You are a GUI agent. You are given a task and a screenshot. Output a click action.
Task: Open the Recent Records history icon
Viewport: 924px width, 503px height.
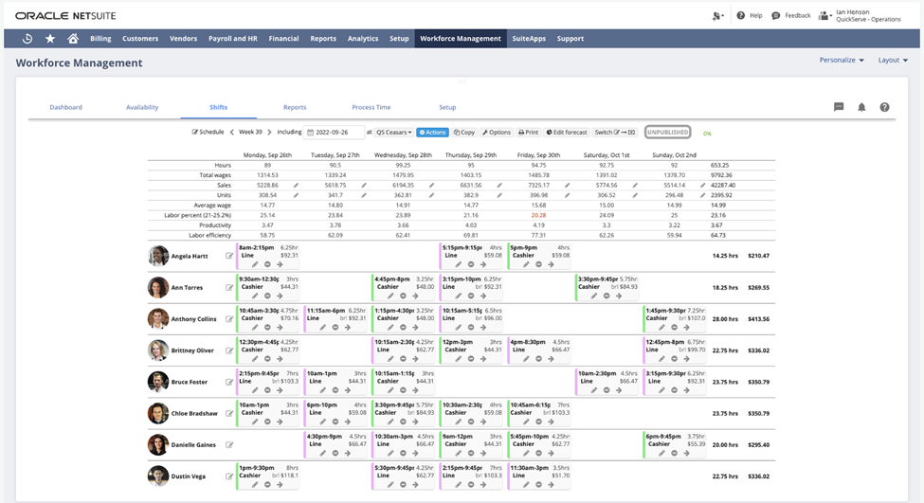point(27,39)
